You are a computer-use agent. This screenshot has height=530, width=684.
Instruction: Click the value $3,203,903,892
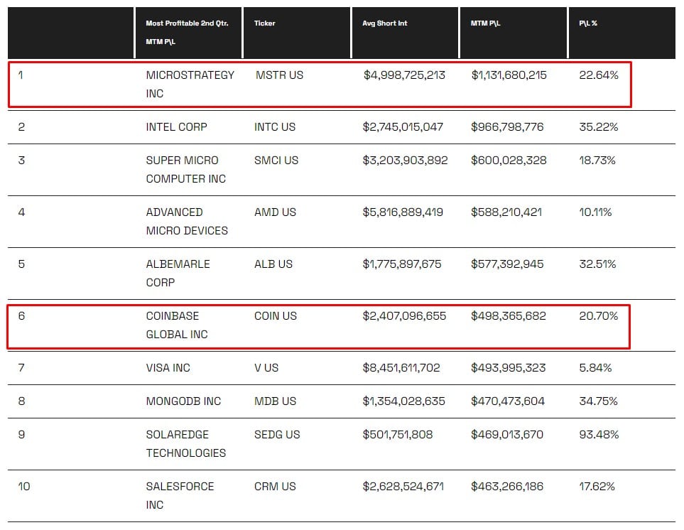click(x=406, y=161)
